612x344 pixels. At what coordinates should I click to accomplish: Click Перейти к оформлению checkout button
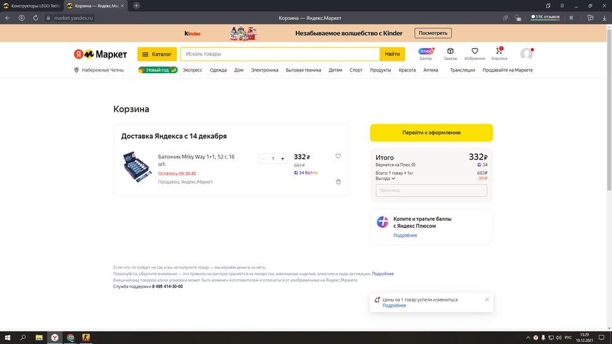[x=431, y=133]
